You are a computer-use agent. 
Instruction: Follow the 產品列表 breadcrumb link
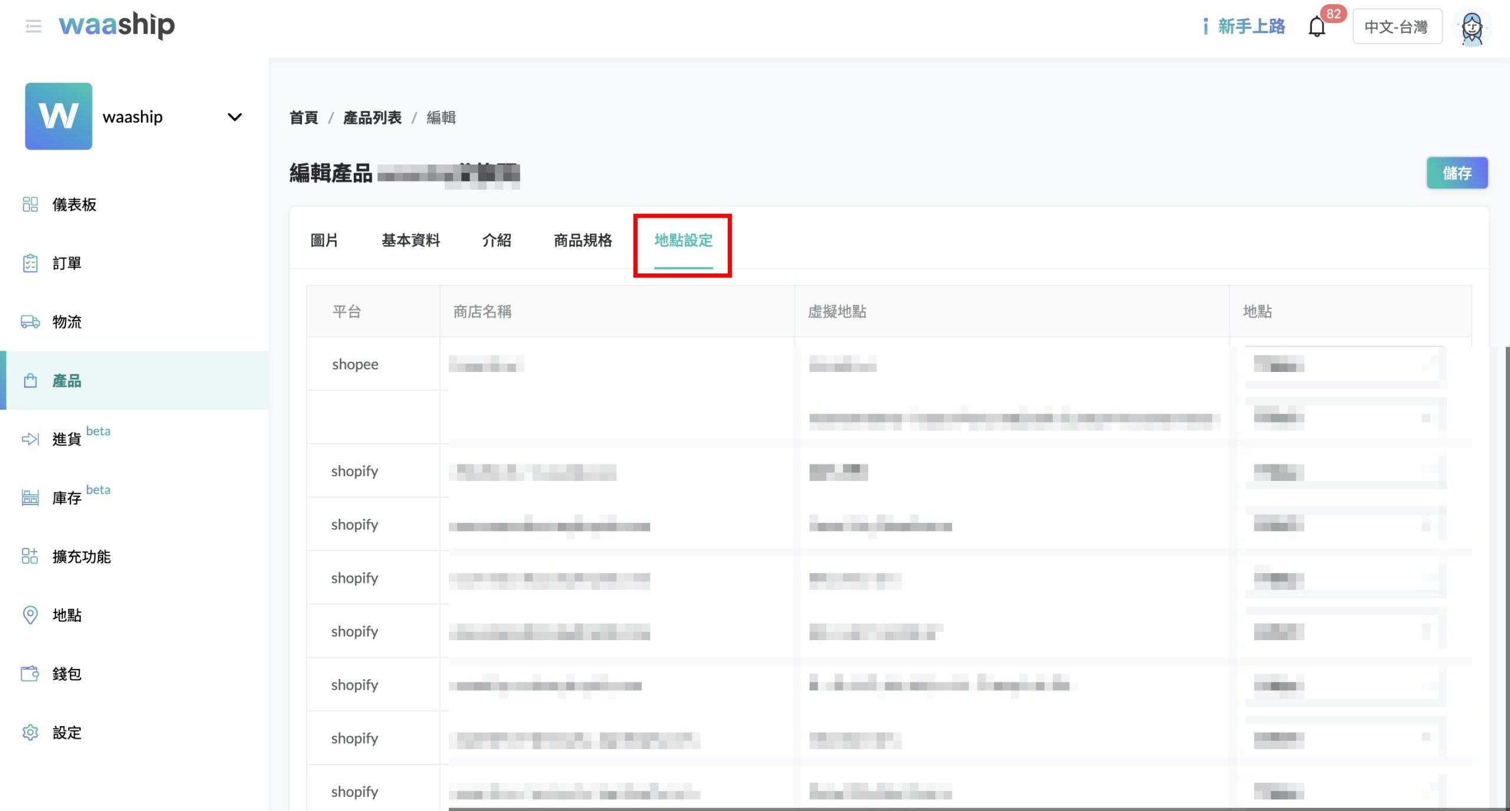pos(372,118)
